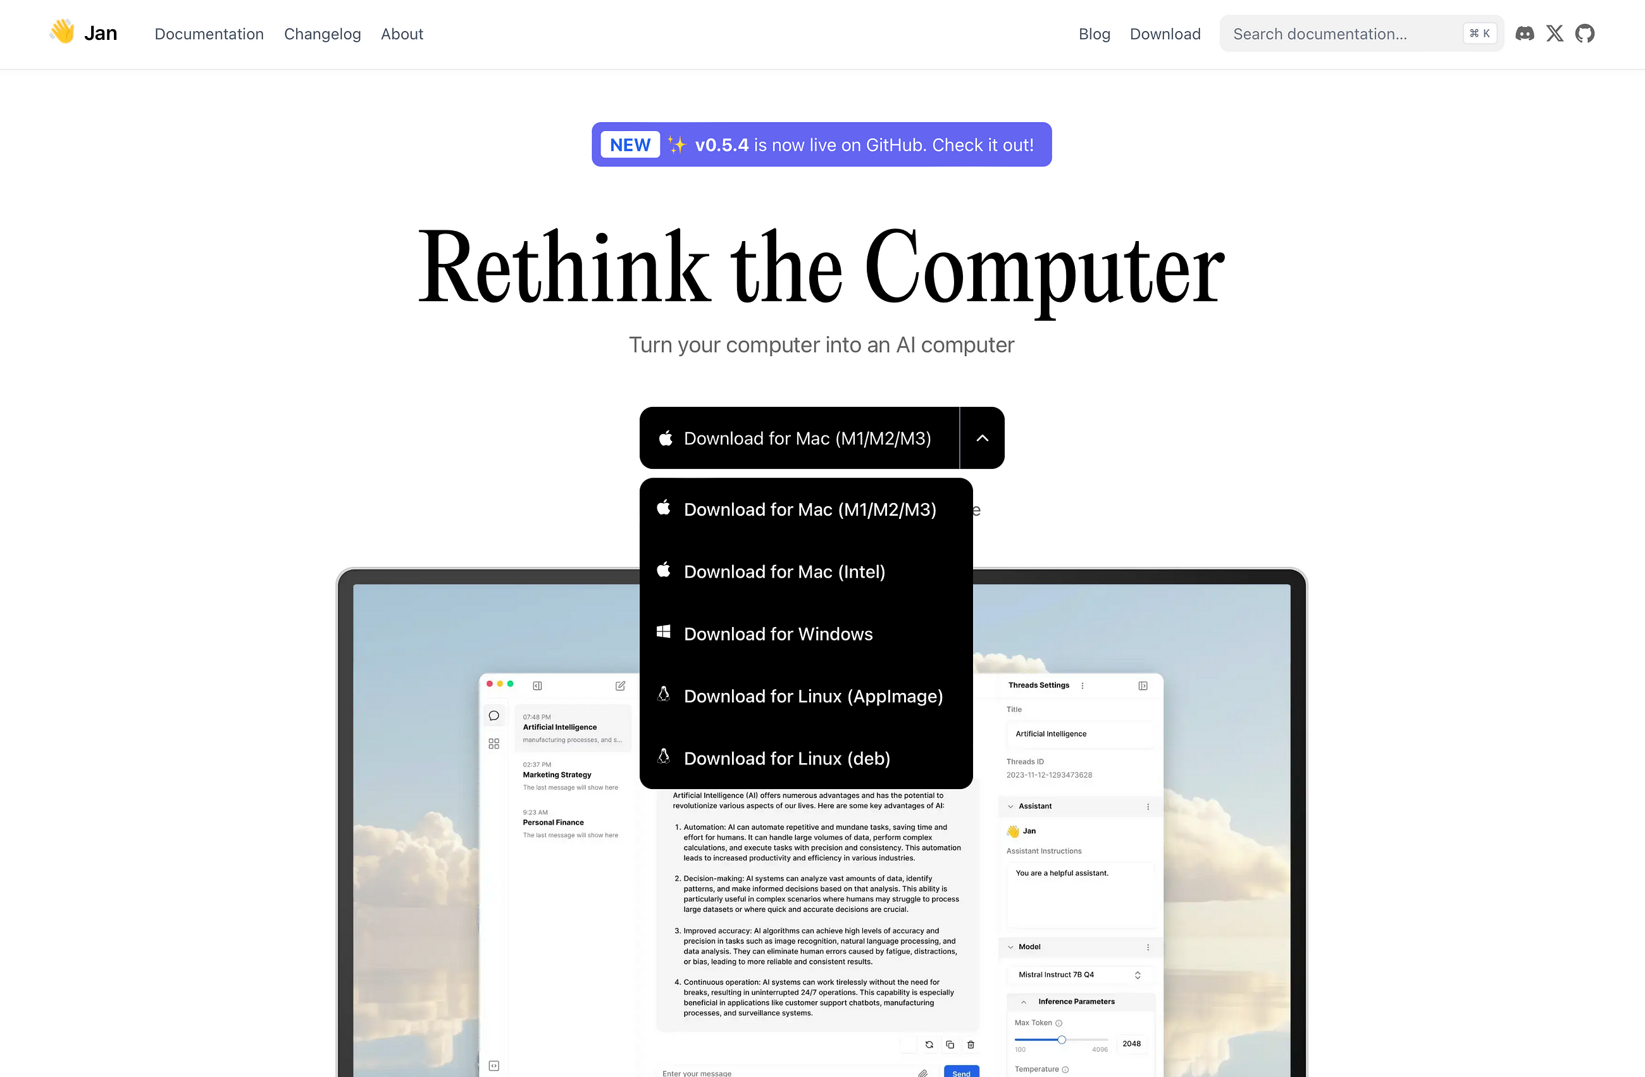Viewport: 1645px width, 1077px height.
Task: Click Changelog menu item
Action: (x=322, y=34)
